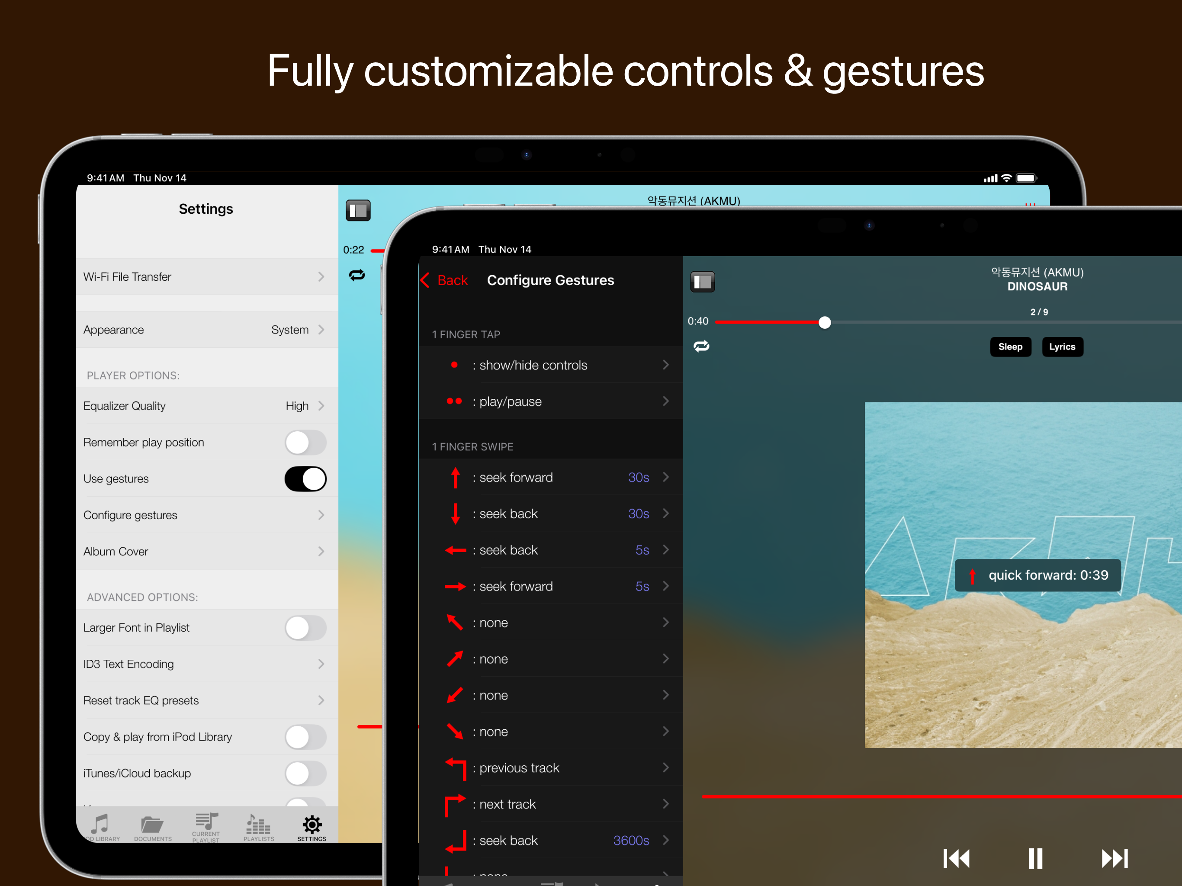Screen dimensions: 1182x886
Task: Toggle Copy & play from iPod Library
Action: (x=305, y=737)
